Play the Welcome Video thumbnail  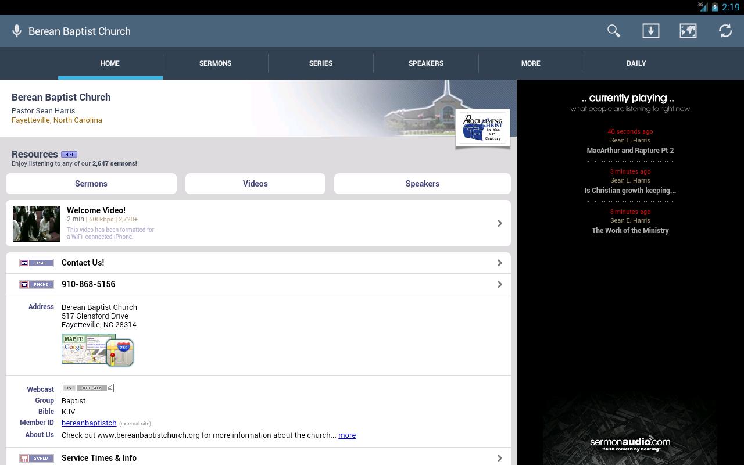(37, 224)
